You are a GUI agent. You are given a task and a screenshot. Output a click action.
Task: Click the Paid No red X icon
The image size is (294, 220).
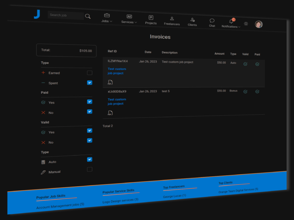[43, 112]
